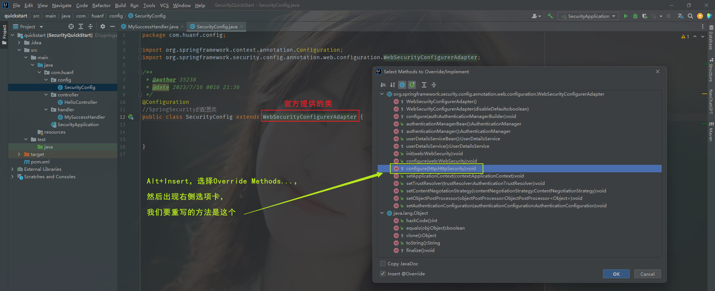715x291 pixels.
Task: Select the SecurityConfig.java editor tab
Action: (217, 26)
